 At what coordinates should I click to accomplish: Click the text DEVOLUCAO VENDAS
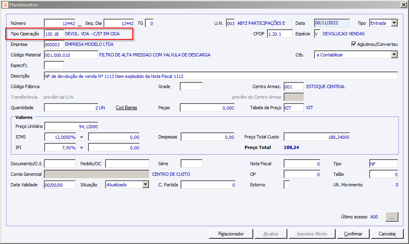(344, 34)
